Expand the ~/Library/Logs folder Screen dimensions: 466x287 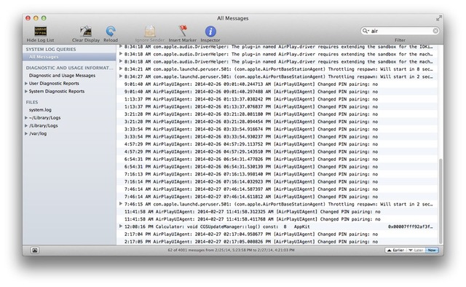click(x=26, y=118)
